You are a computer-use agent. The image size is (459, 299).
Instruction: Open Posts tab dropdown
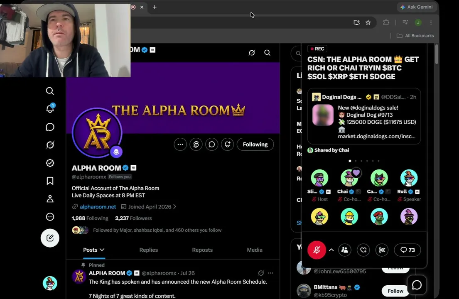94,250
